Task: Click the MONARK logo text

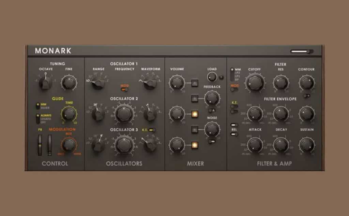Action: 53,51
